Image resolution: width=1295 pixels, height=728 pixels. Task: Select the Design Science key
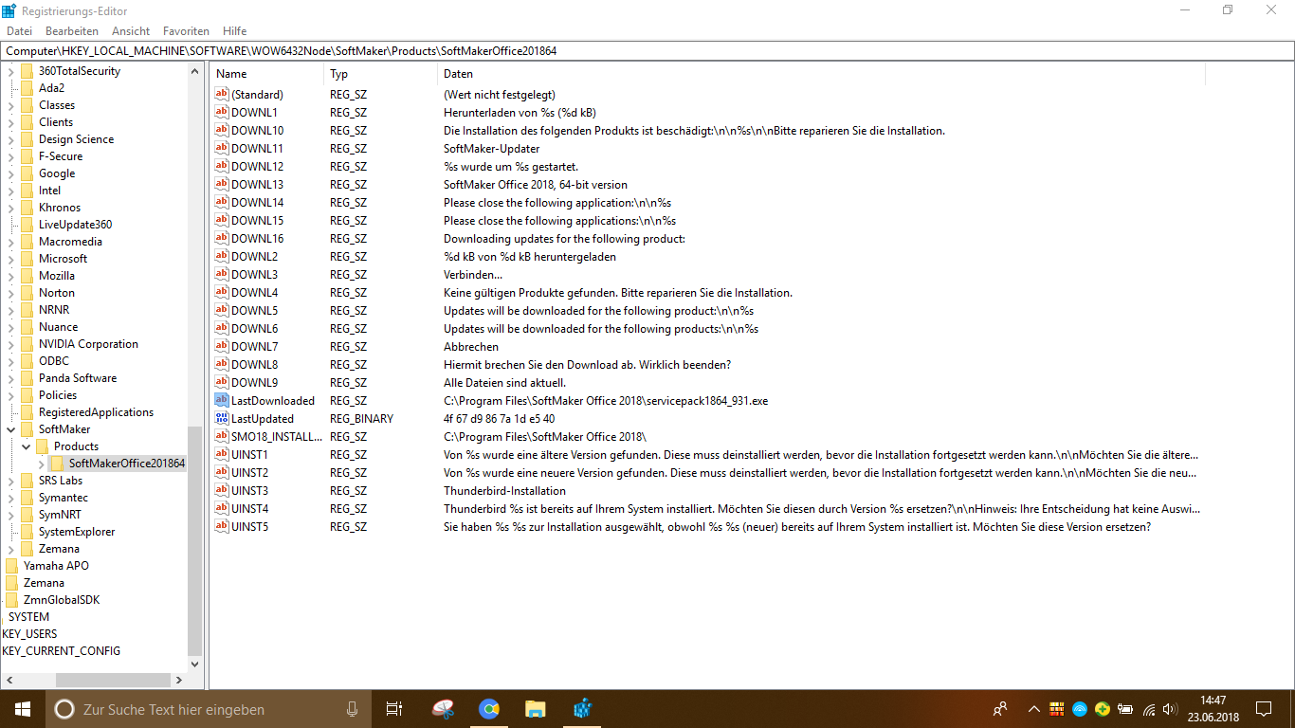[76, 139]
